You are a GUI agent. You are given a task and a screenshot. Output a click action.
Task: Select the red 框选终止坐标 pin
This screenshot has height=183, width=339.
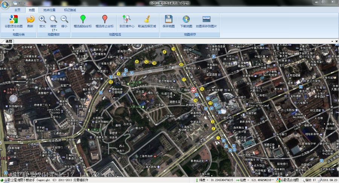[105, 19]
